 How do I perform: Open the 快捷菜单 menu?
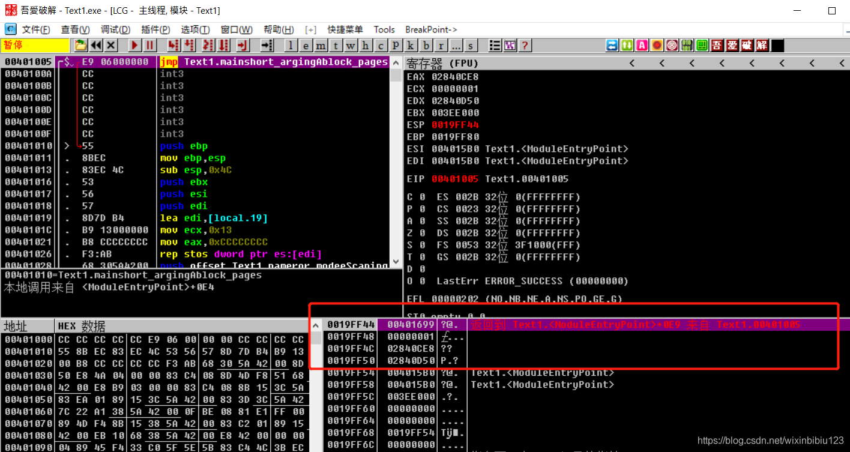pos(345,29)
